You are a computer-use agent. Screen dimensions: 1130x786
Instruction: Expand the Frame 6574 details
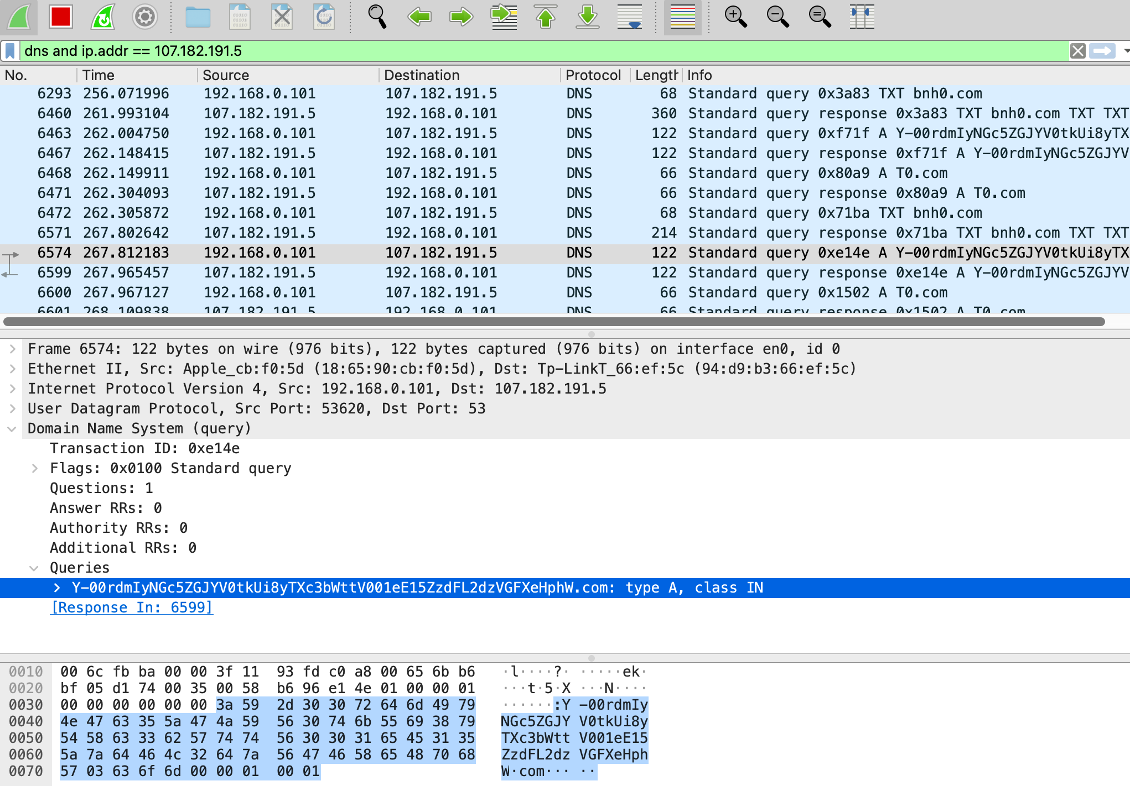12,349
